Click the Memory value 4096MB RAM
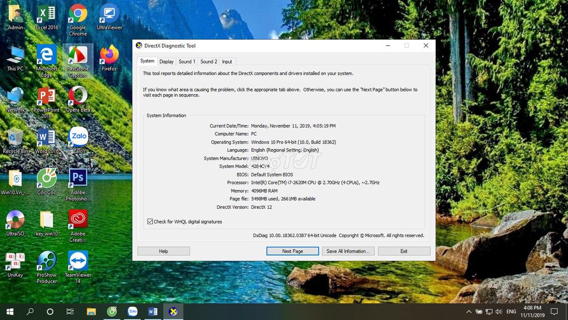Image resolution: width=568 pixels, height=320 pixels. click(x=264, y=191)
